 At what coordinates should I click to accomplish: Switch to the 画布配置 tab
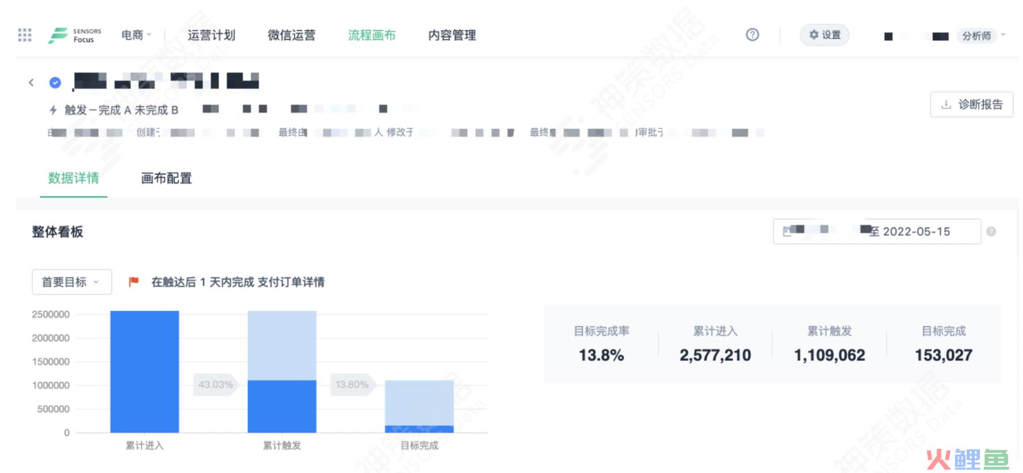(167, 178)
